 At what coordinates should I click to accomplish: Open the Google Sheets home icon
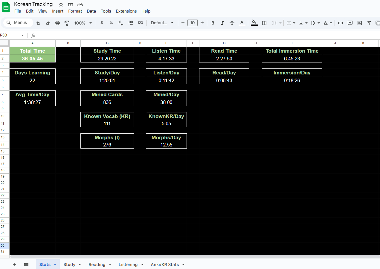[6, 7]
